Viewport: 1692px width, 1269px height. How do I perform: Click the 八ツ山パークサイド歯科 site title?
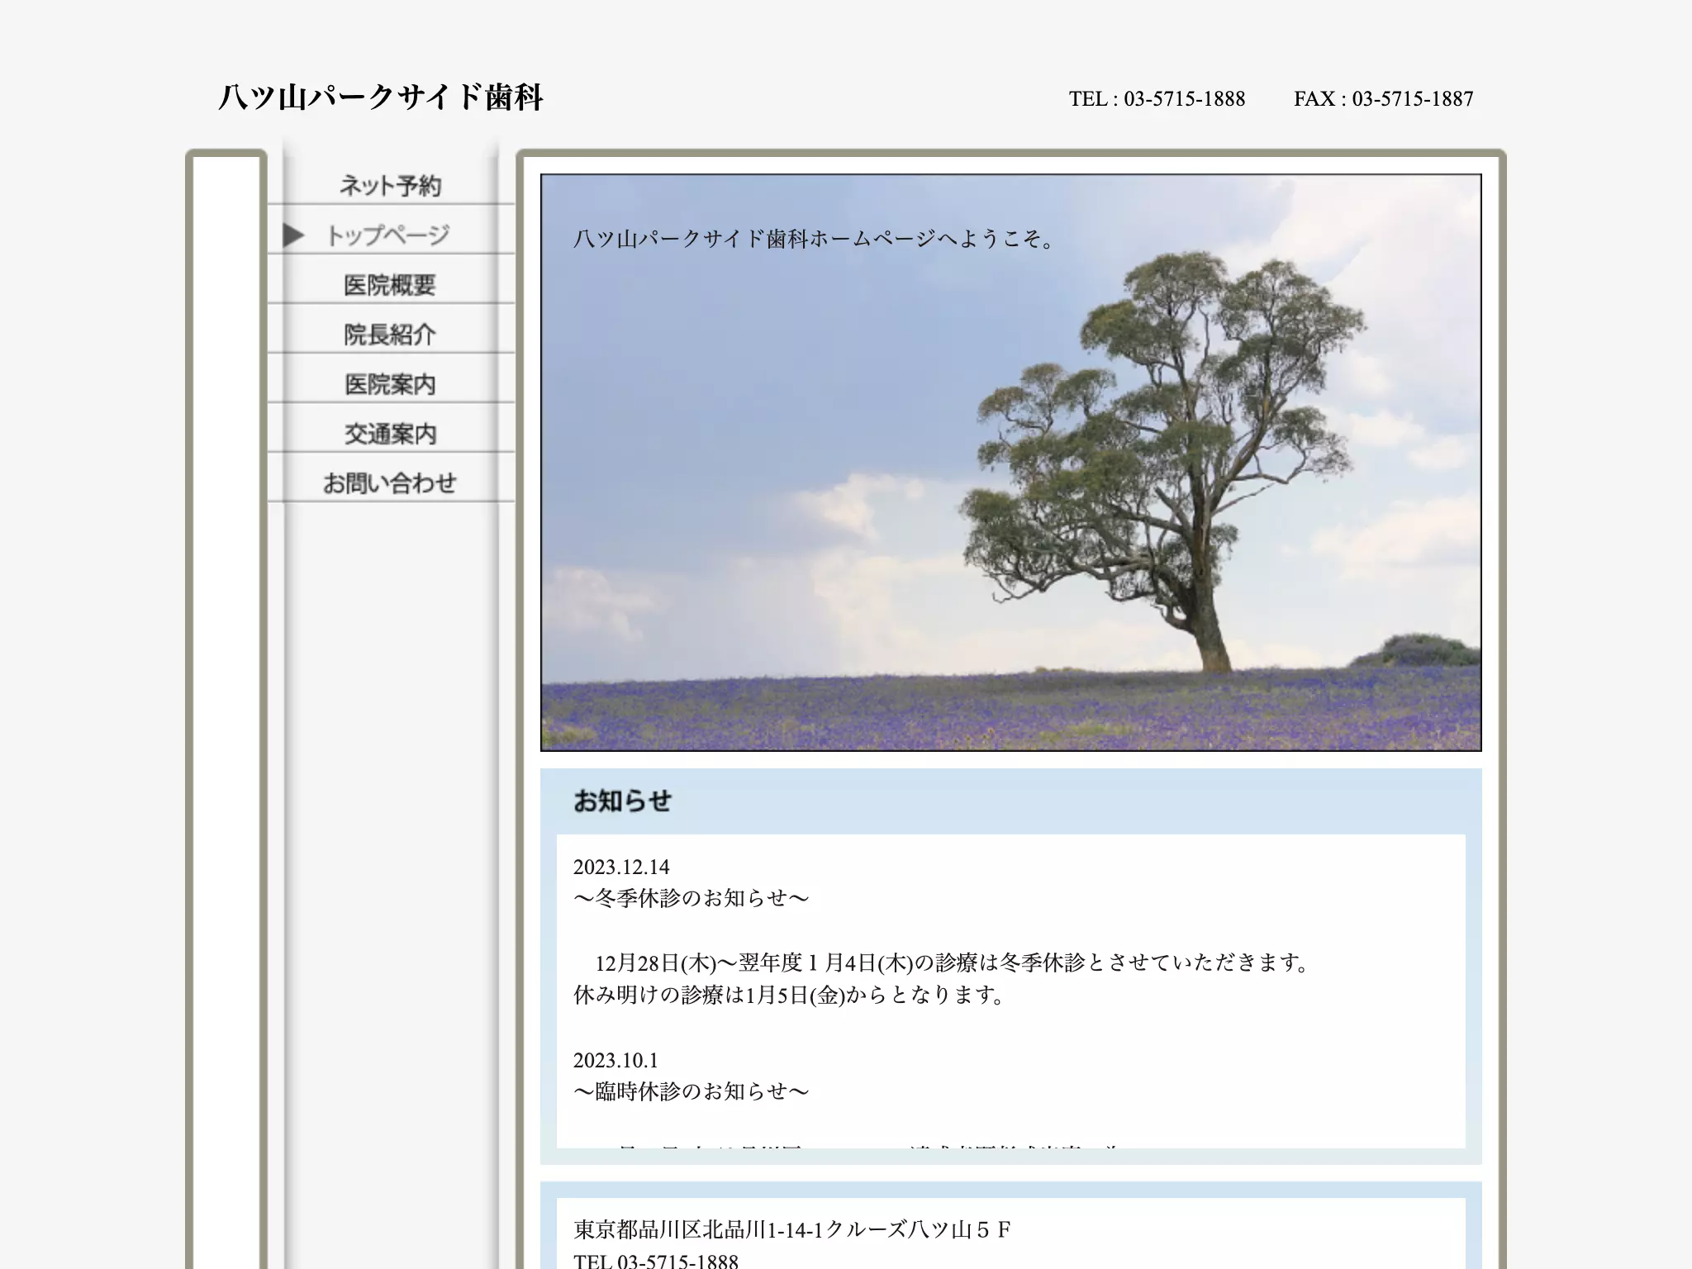pyautogui.click(x=381, y=97)
